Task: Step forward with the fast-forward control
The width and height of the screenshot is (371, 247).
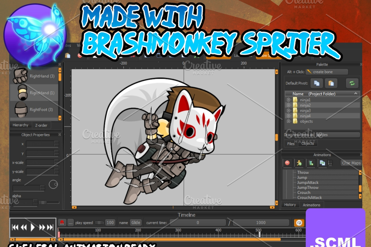Action: click(x=42, y=228)
